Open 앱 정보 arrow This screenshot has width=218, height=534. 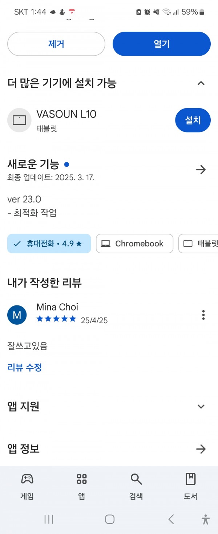(x=201, y=449)
